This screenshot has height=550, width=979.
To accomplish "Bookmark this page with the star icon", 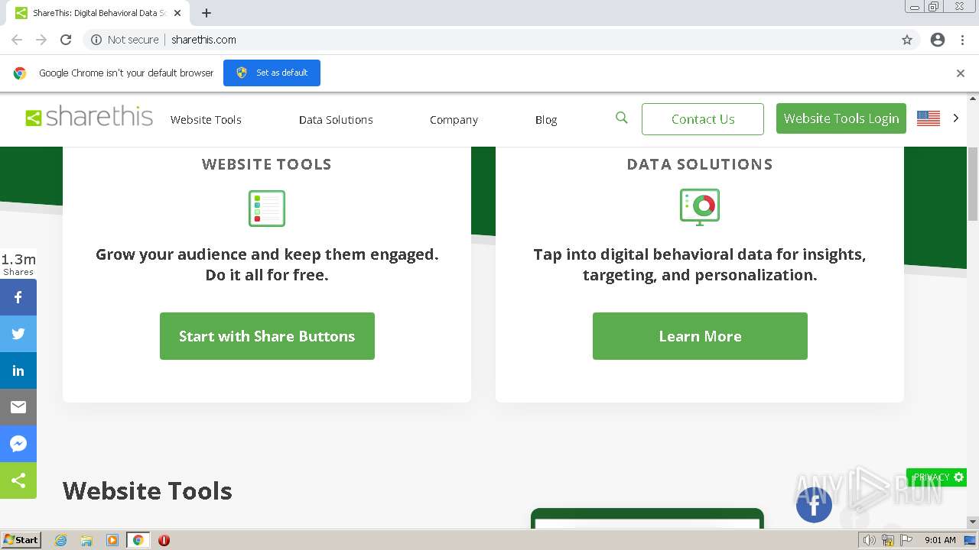I will 907,40.
